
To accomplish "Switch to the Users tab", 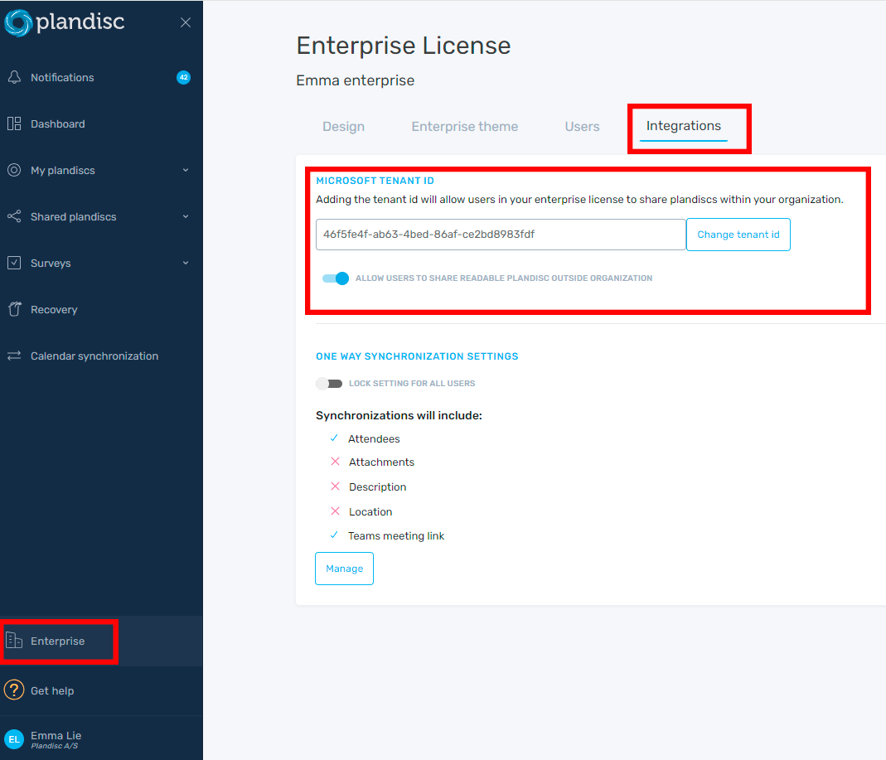I will 582,127.
